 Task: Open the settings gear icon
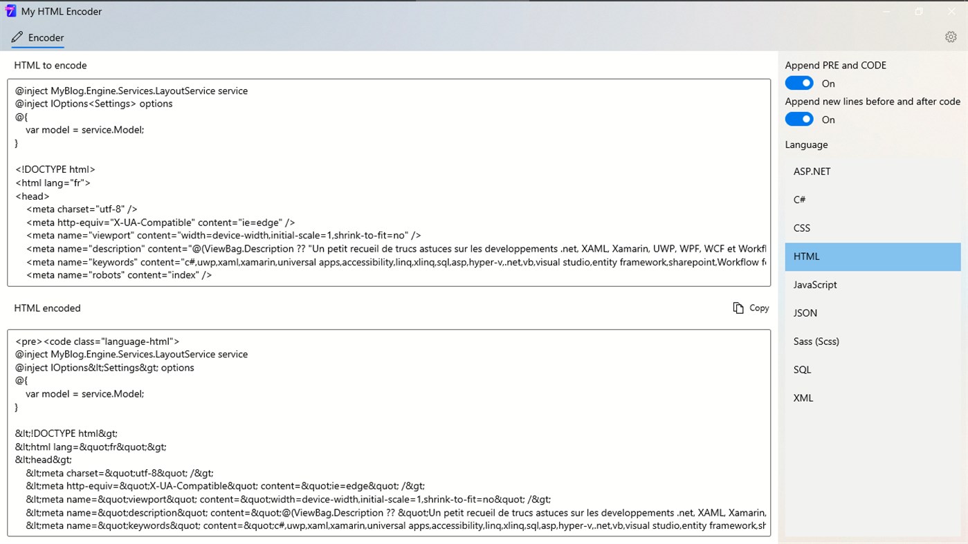pos(951,37)
